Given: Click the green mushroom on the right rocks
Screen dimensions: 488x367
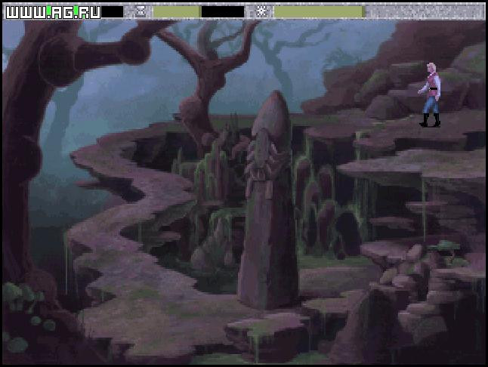Looking at the screenshot, I should tap(444, 246).
